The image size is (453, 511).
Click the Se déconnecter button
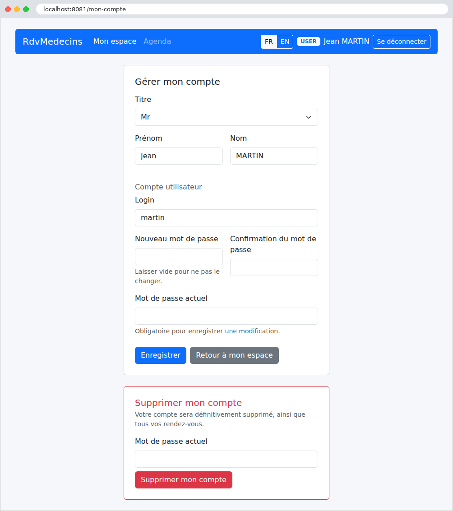tap(402, 41)
